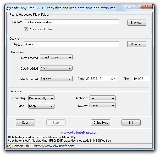Click into the Copy to Folder field
The width and height of the screenshot is (160, 156).
[x=72, y=44]
